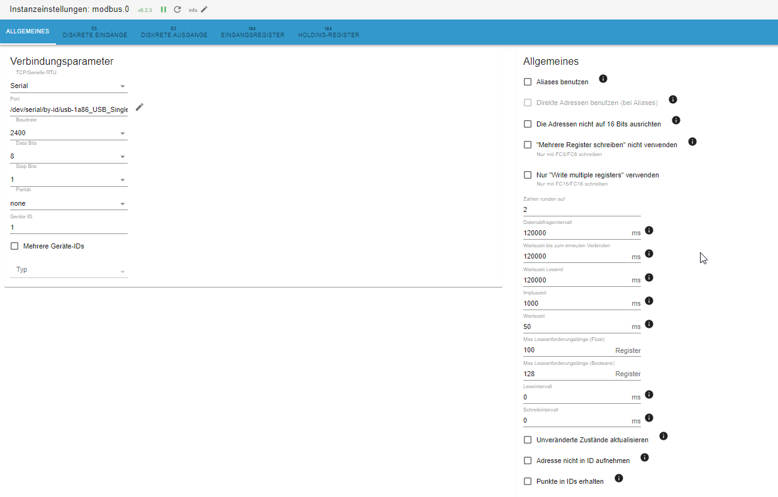Show info for Mehrere Register schreiben
The width and height of the screenshot is (778, 497).
click(692, 142)
